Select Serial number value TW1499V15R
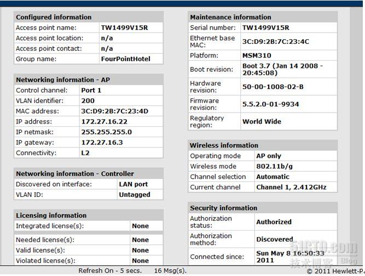Screen dimensions: 365x276 (x=265, y=28)
